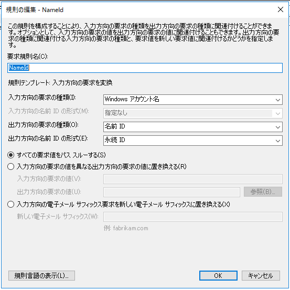This screenshot has height=290, width=290.
Task: Click the 規則テンプレート: 入力方向の要求を変換 text
Action: pyautogui.click(x=60, y=83)
